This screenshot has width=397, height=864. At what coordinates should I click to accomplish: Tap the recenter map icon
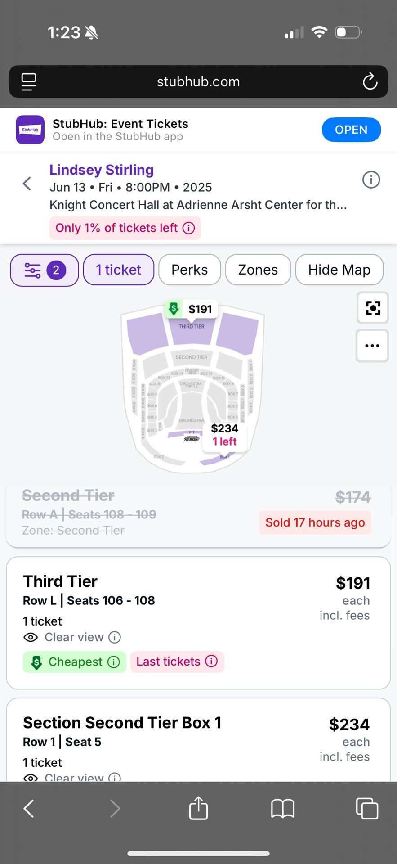[x=372, y=308]
